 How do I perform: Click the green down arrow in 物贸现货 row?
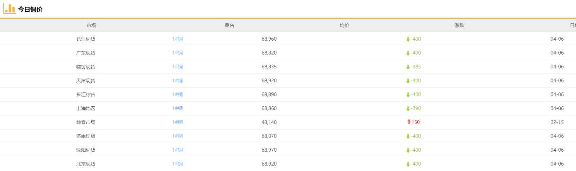tap(408, 67)
